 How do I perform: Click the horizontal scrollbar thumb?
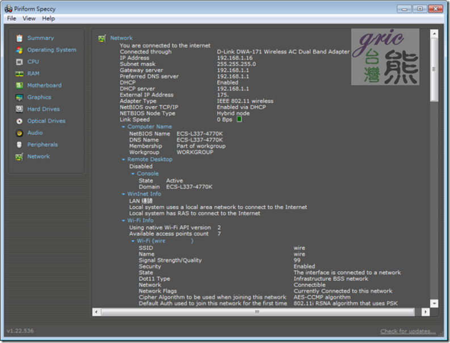pyautogui.click(x=258, y=312)
